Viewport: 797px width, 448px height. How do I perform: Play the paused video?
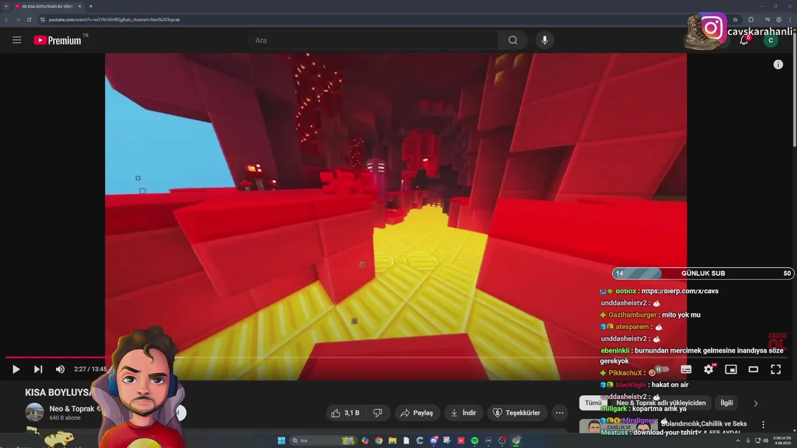[16, 370]
